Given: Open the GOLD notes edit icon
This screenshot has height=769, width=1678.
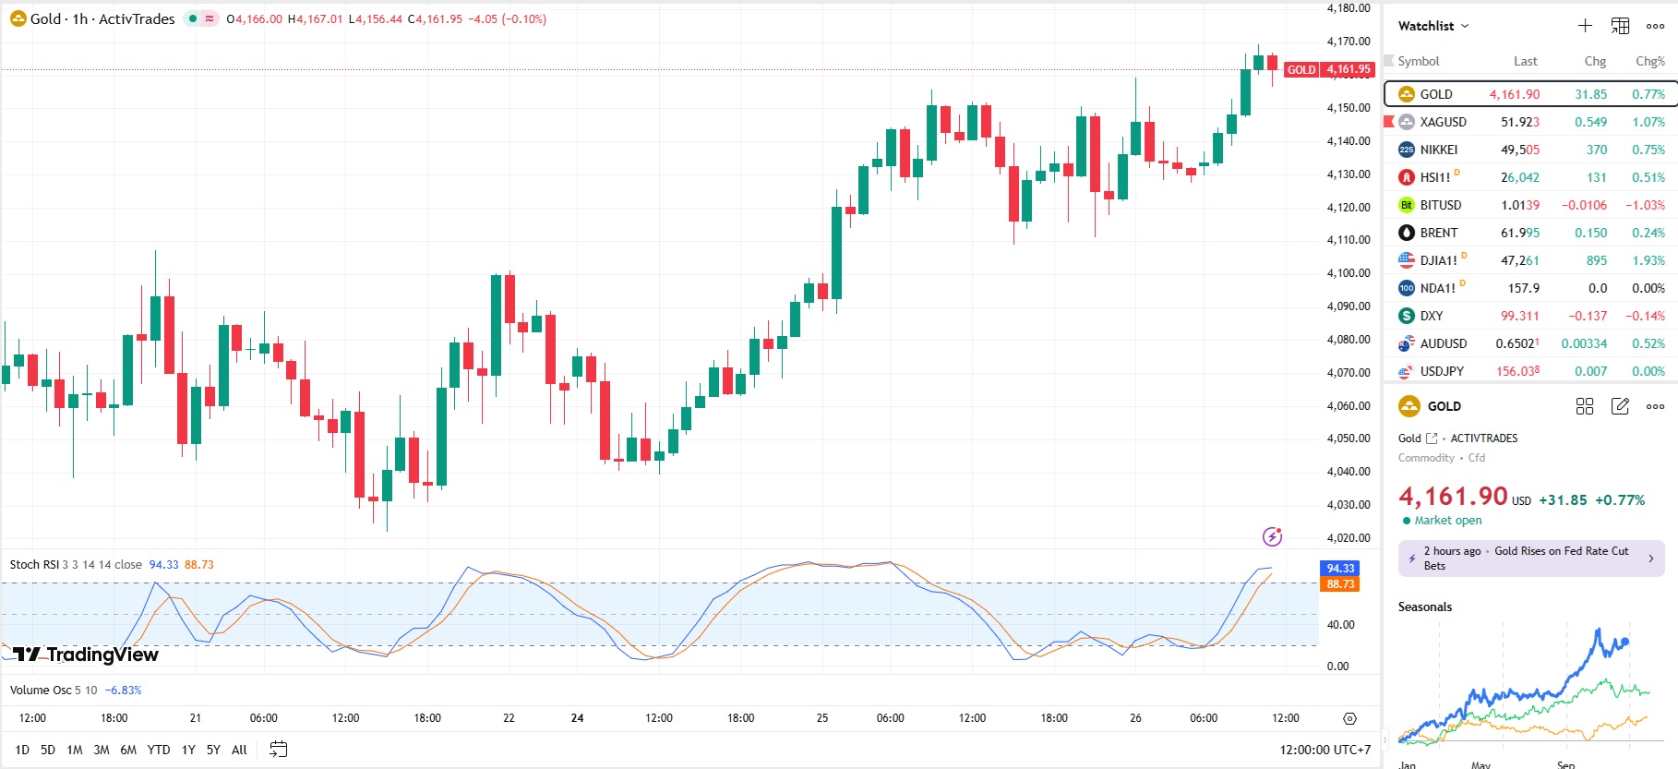Looking at the screenshot, I should pos(1620,406).
